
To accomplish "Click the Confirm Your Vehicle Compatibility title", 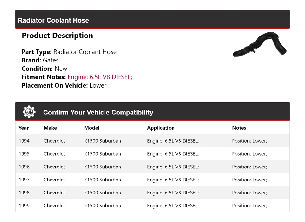I will point(98,113).
